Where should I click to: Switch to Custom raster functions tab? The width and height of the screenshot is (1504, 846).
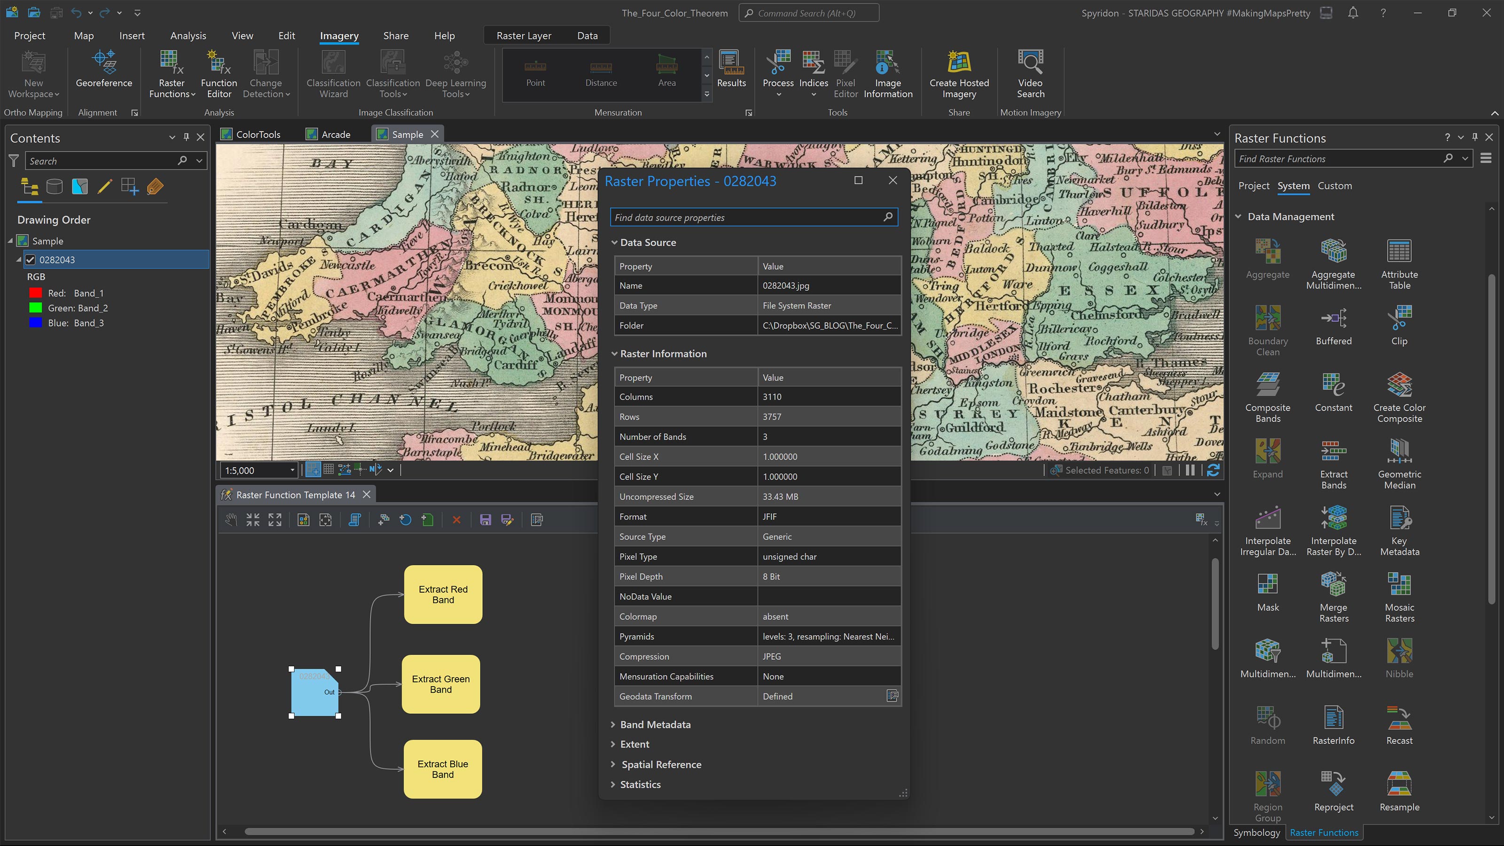pos(1334,186)
